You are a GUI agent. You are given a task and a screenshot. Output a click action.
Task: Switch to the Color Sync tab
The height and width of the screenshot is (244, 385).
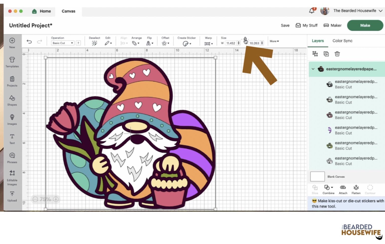click(342, 41)
